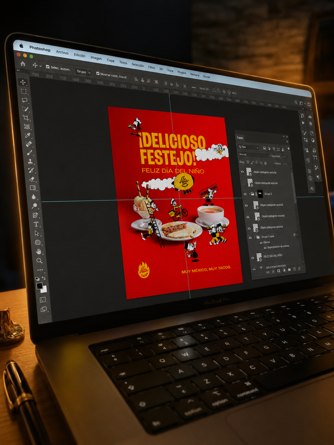Select the Lasso tool
The height and width of the screenshot is (445, 334).
click(x=24, y=100)
